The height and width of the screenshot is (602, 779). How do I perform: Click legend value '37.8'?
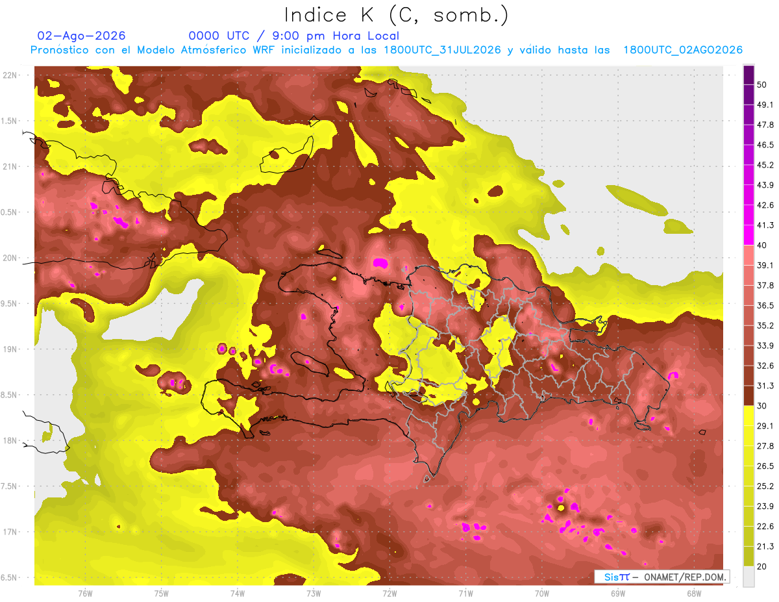[x=766, y=285]
